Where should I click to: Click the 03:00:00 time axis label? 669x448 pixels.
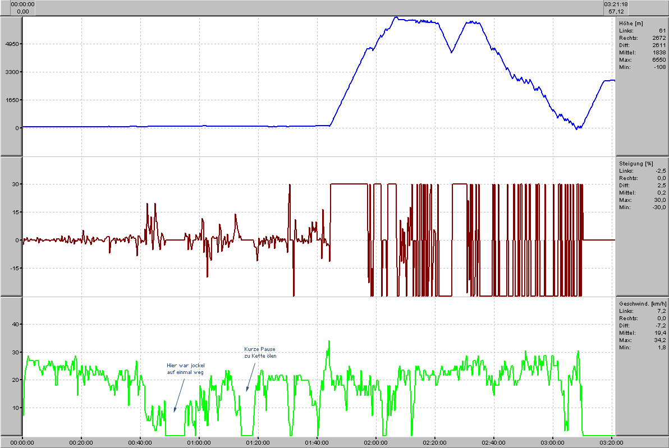click(x=552, y=442)
